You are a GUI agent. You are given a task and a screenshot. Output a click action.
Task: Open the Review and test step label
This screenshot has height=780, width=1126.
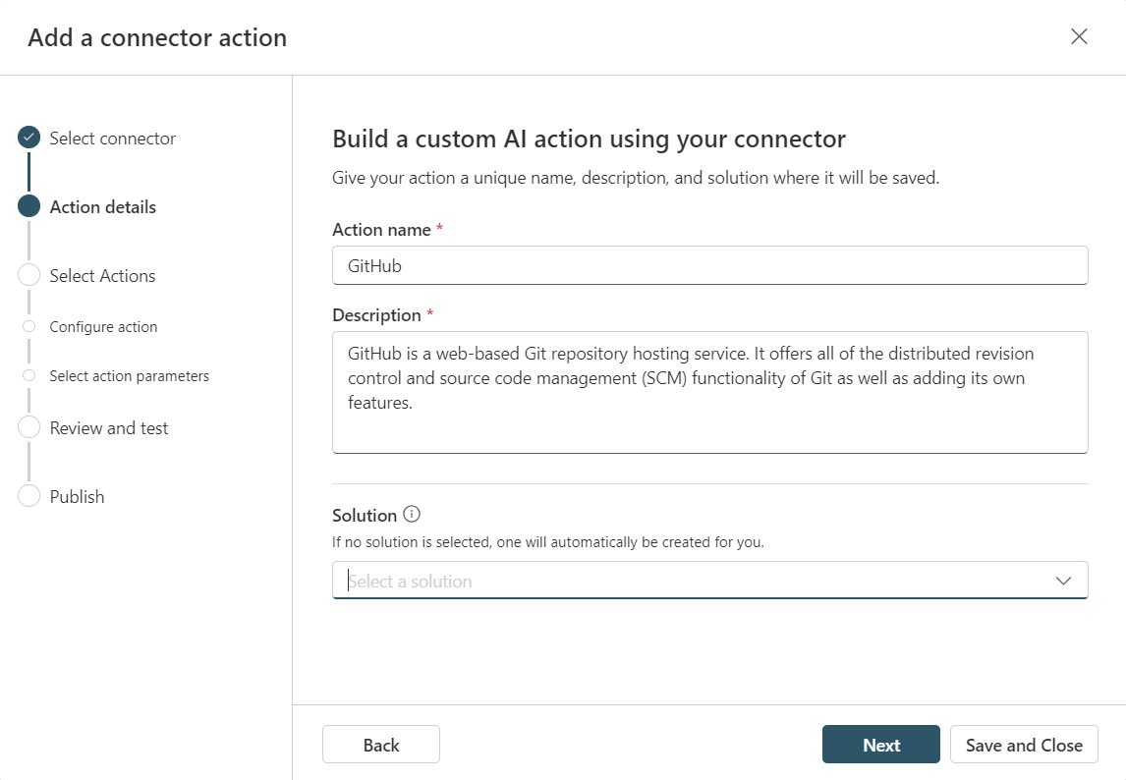pos(109,428)
